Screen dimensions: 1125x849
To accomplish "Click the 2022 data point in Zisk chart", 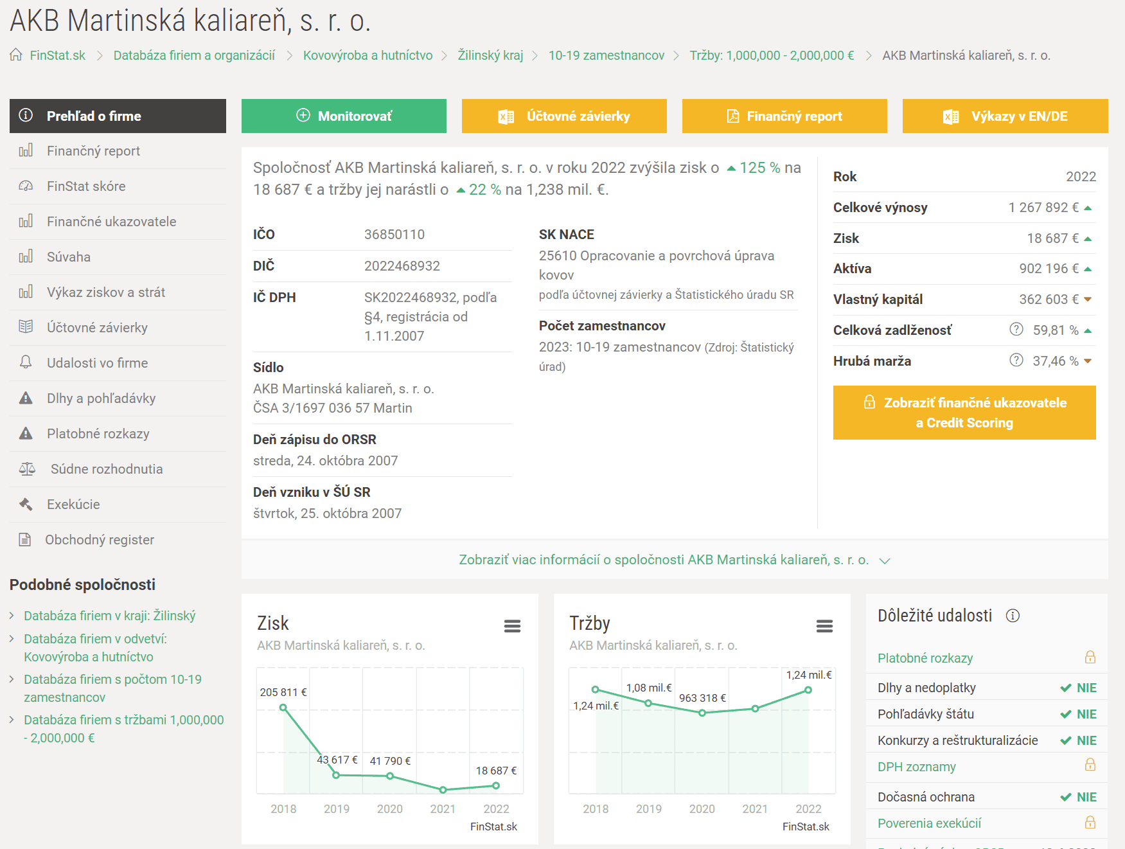I will (x=496, y=785).
